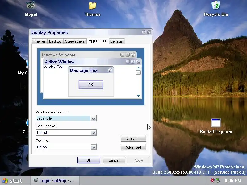Click the preview Inactive Window minimize icon

(x=122, y=55)
